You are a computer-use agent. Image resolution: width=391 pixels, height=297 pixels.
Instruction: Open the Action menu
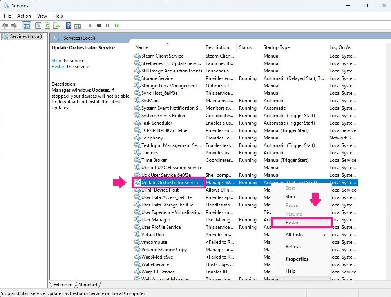point(24,16)
